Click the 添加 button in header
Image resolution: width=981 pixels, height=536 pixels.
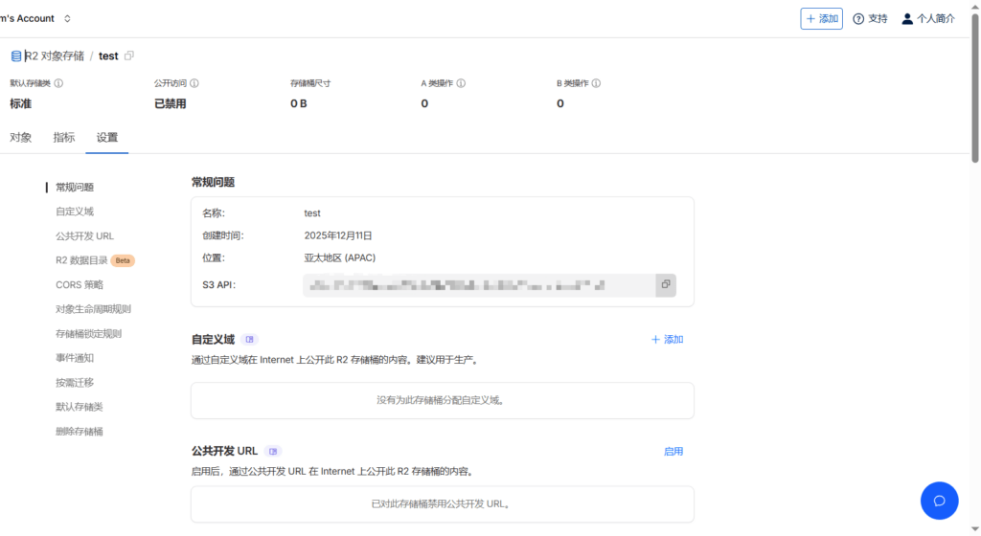821,18
